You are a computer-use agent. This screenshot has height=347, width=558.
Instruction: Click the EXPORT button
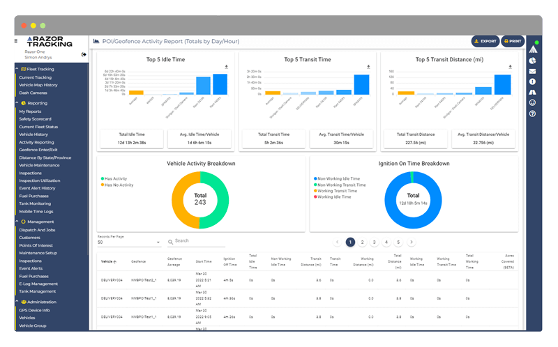point(485,41)
